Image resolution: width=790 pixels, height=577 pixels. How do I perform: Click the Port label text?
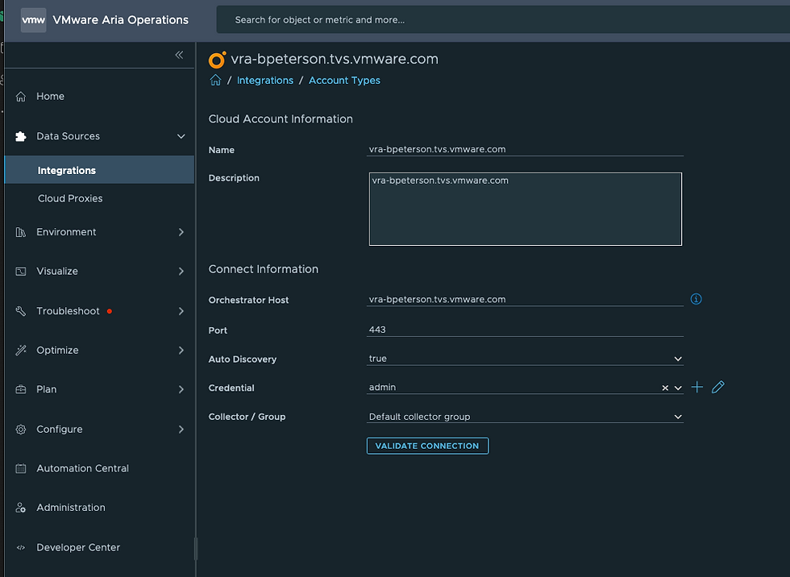tap(218, 330)
